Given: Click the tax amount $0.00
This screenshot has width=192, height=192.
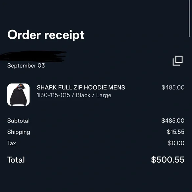Looking at the screenshot, I should click(176, 143).
